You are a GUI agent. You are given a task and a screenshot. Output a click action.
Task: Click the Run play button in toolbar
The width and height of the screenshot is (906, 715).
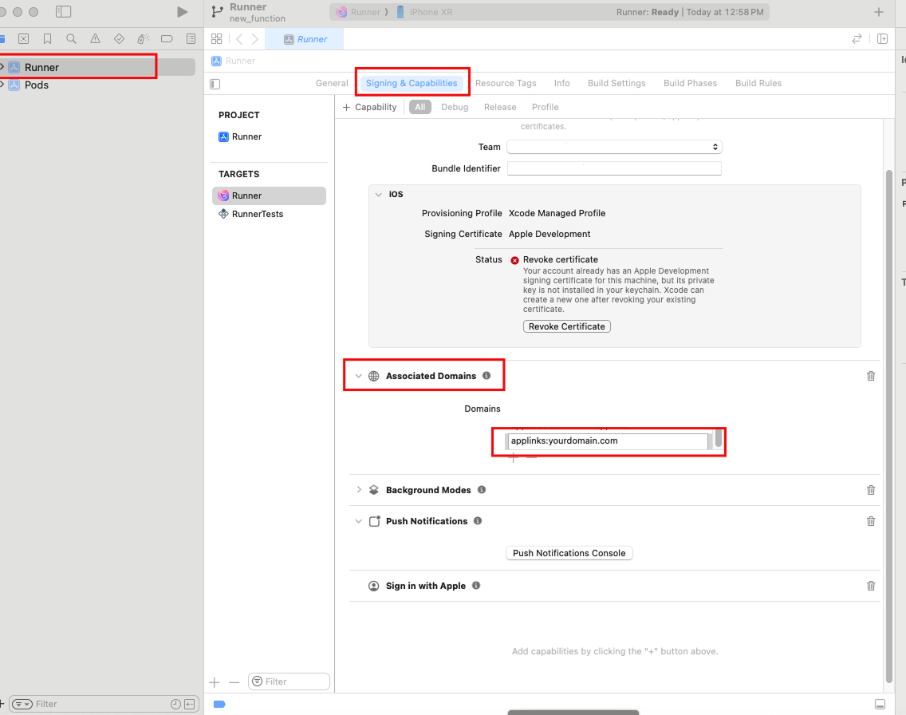(x=183, y=12)
